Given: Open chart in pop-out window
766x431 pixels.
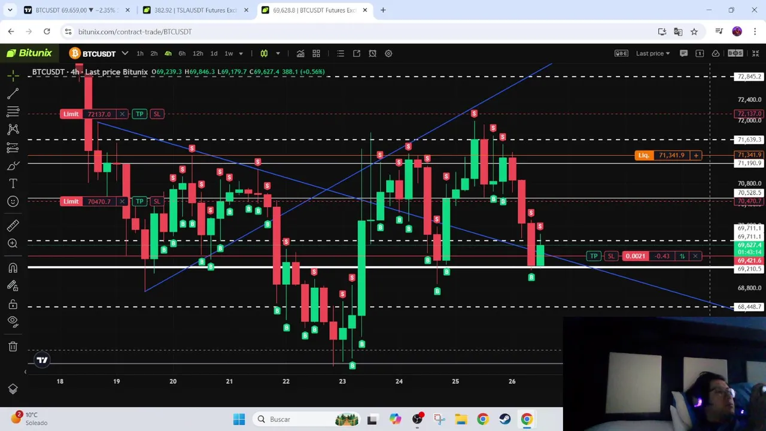Looking at the screenshot, I should (357, 53).
